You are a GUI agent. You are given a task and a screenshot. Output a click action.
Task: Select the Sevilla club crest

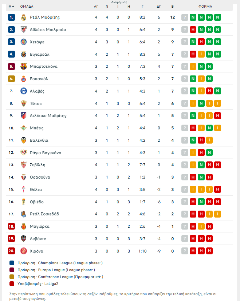click(24, 165)
